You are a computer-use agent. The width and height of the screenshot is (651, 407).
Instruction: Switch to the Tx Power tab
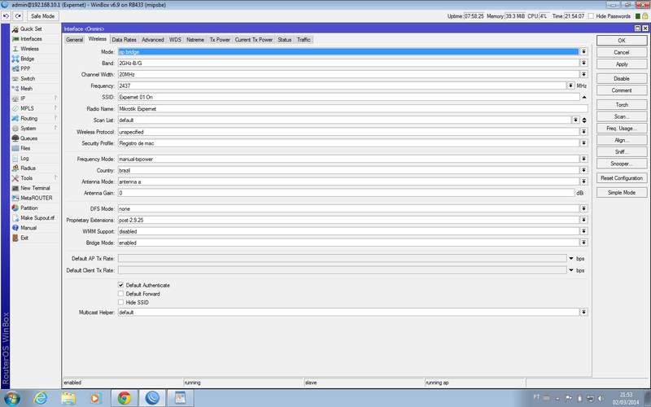click(220, 40)
